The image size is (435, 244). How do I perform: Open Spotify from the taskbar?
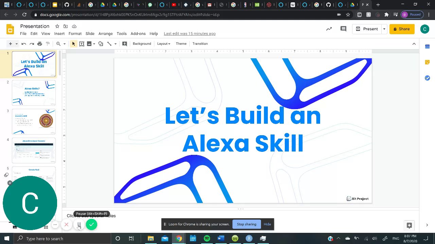pyautogui.click(x=207, y=239)
